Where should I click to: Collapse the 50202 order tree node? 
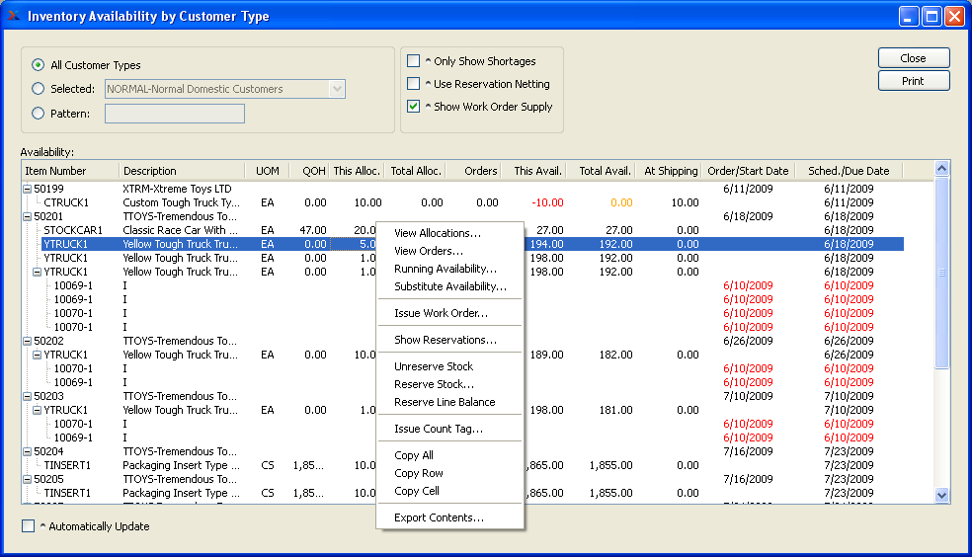tap(27, 341)
